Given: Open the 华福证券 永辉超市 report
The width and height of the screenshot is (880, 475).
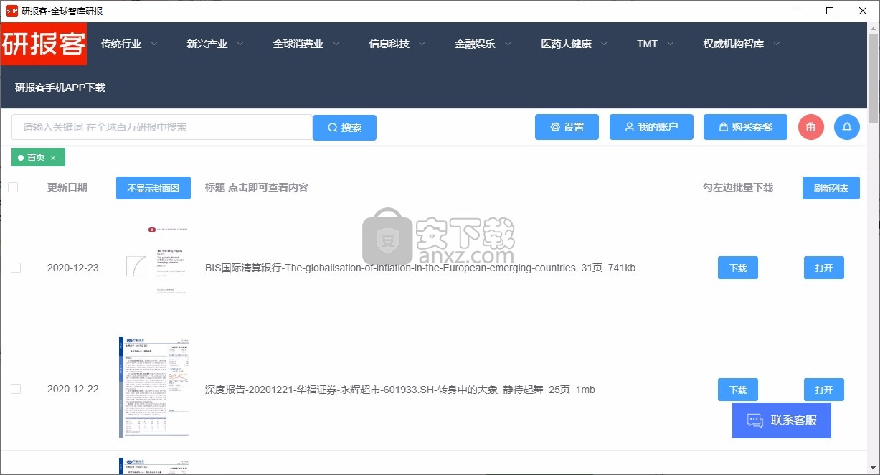Looking at the screenshot, I should [x=824, y=390].
